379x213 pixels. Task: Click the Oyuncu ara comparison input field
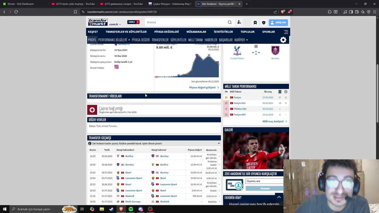(264, 181)
